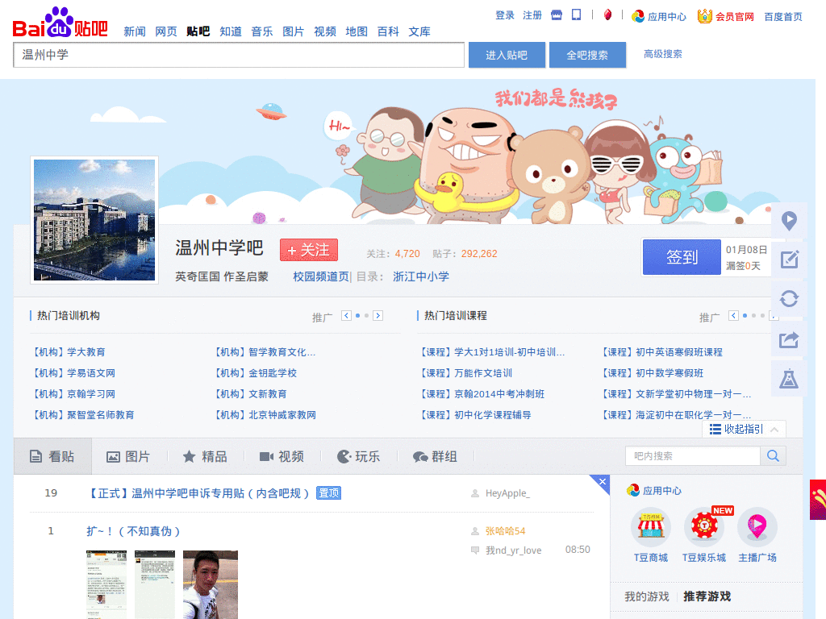The image size is (826, 619).
Task: Click the Baidu Tieba logo
Action: point(60,23)
